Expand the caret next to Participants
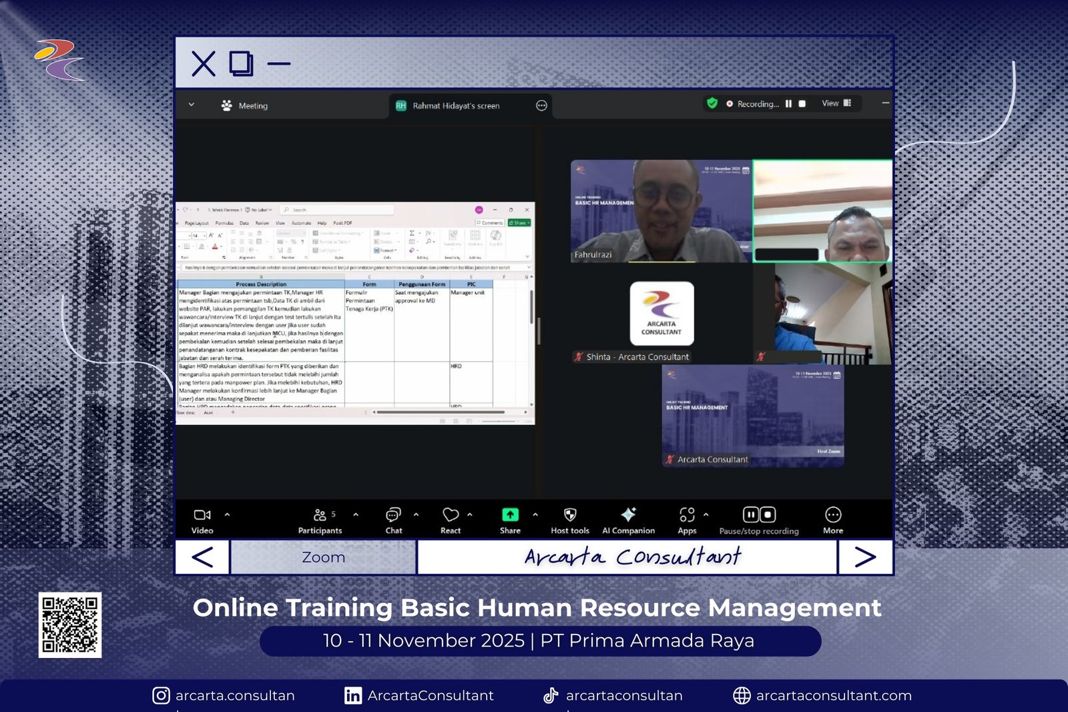The image size is (1068, 712). [x=356, y=514]
